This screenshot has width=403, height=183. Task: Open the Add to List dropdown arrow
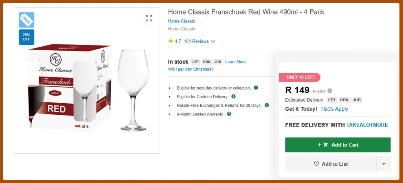pyautogui.click(x=383, y=164)
